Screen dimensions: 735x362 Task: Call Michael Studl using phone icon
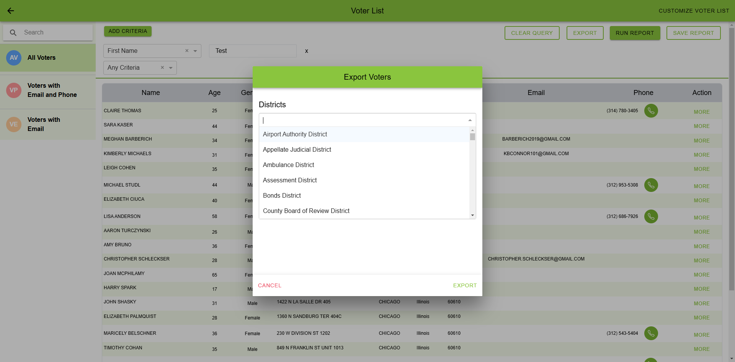(651, 185)
